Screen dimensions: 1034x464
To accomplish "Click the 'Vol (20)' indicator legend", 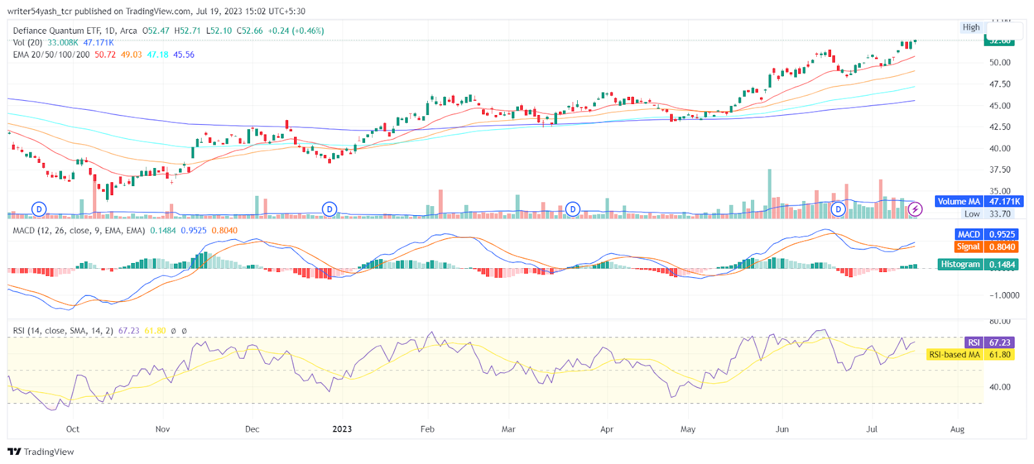I will (28, 43).
